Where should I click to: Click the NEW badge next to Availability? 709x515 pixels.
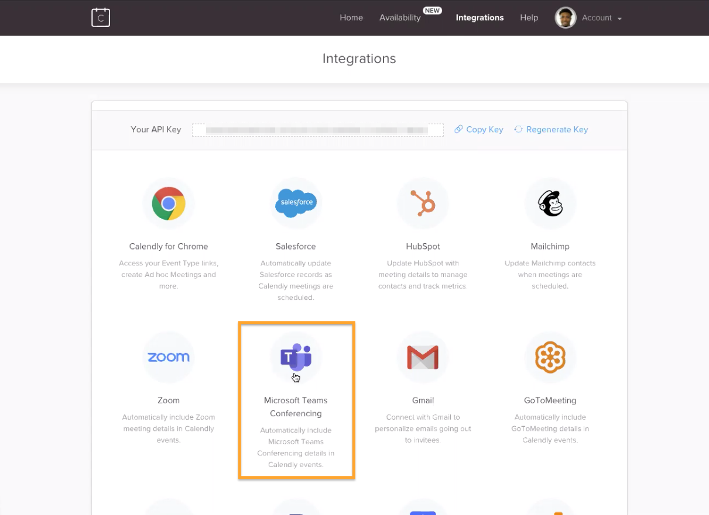(433, 11)
